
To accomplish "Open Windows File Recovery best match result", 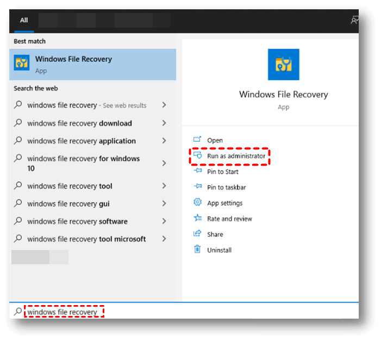I will (92, 64).
